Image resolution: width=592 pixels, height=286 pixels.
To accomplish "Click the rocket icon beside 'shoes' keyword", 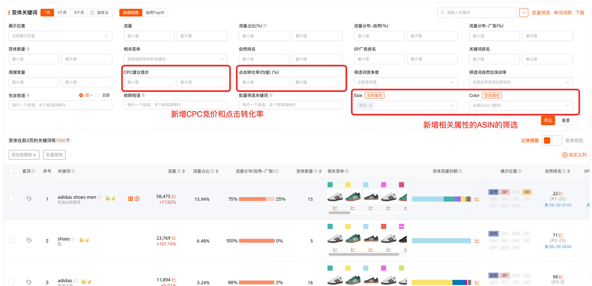I will click(87, 240).
